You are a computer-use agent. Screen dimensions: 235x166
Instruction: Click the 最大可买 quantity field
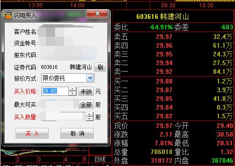click(59, 104)
